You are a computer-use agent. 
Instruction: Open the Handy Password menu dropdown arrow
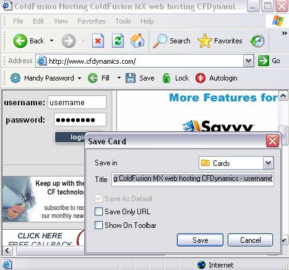pyautogui.click(x=79, y=78)
